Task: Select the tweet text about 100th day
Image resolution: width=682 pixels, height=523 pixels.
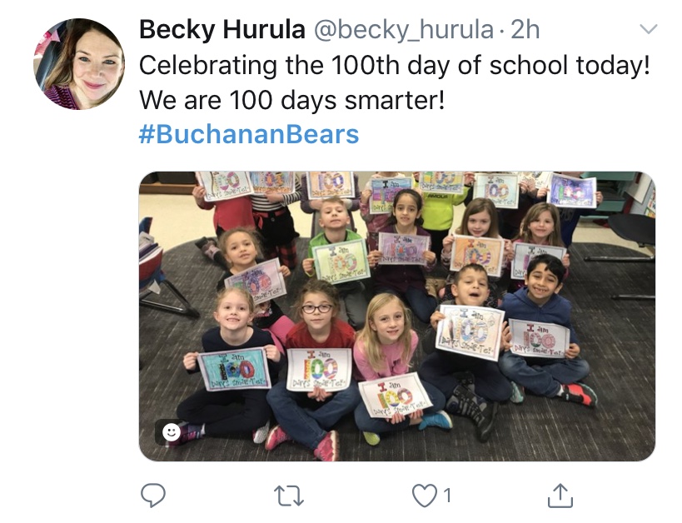Action: [x=394, y=82]
